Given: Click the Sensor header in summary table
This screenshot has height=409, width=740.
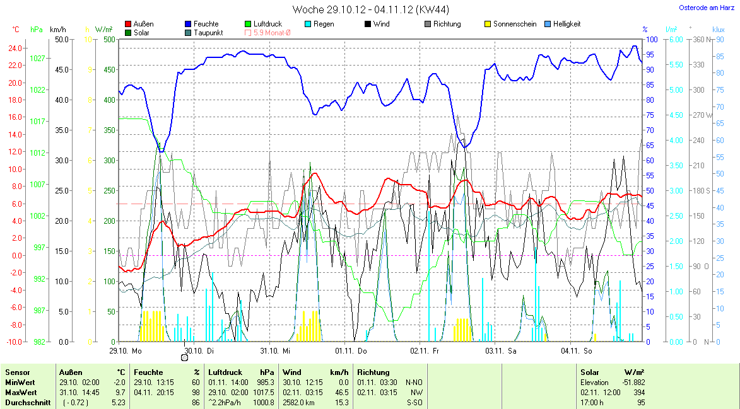Looking at the screenshot, I should (17, 372).
